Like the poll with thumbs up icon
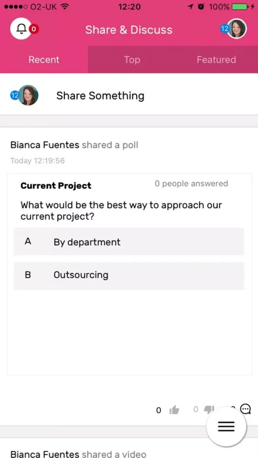The height and width of the screenshot is (458, 258). pyautogui.click(x=174, y=410)
